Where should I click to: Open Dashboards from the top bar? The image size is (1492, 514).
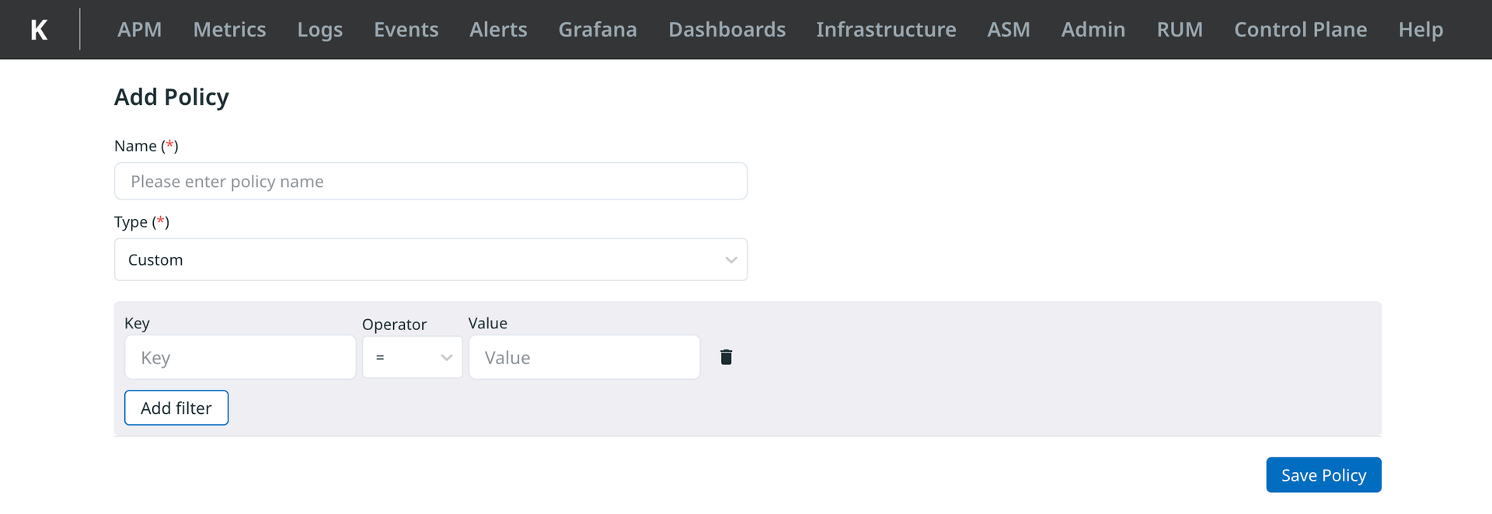(x=727, y=30)
